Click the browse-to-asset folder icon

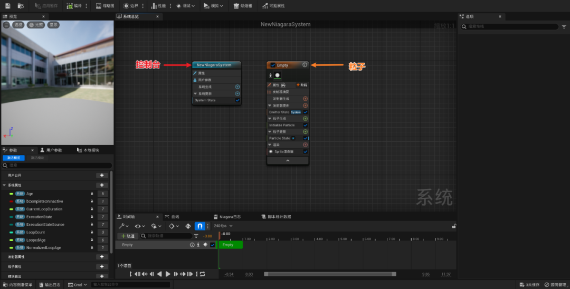click(x=21, y=6)
